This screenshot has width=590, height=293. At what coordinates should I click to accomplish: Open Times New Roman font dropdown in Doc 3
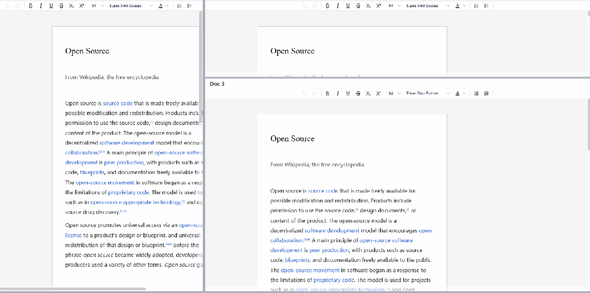point(427,93)
